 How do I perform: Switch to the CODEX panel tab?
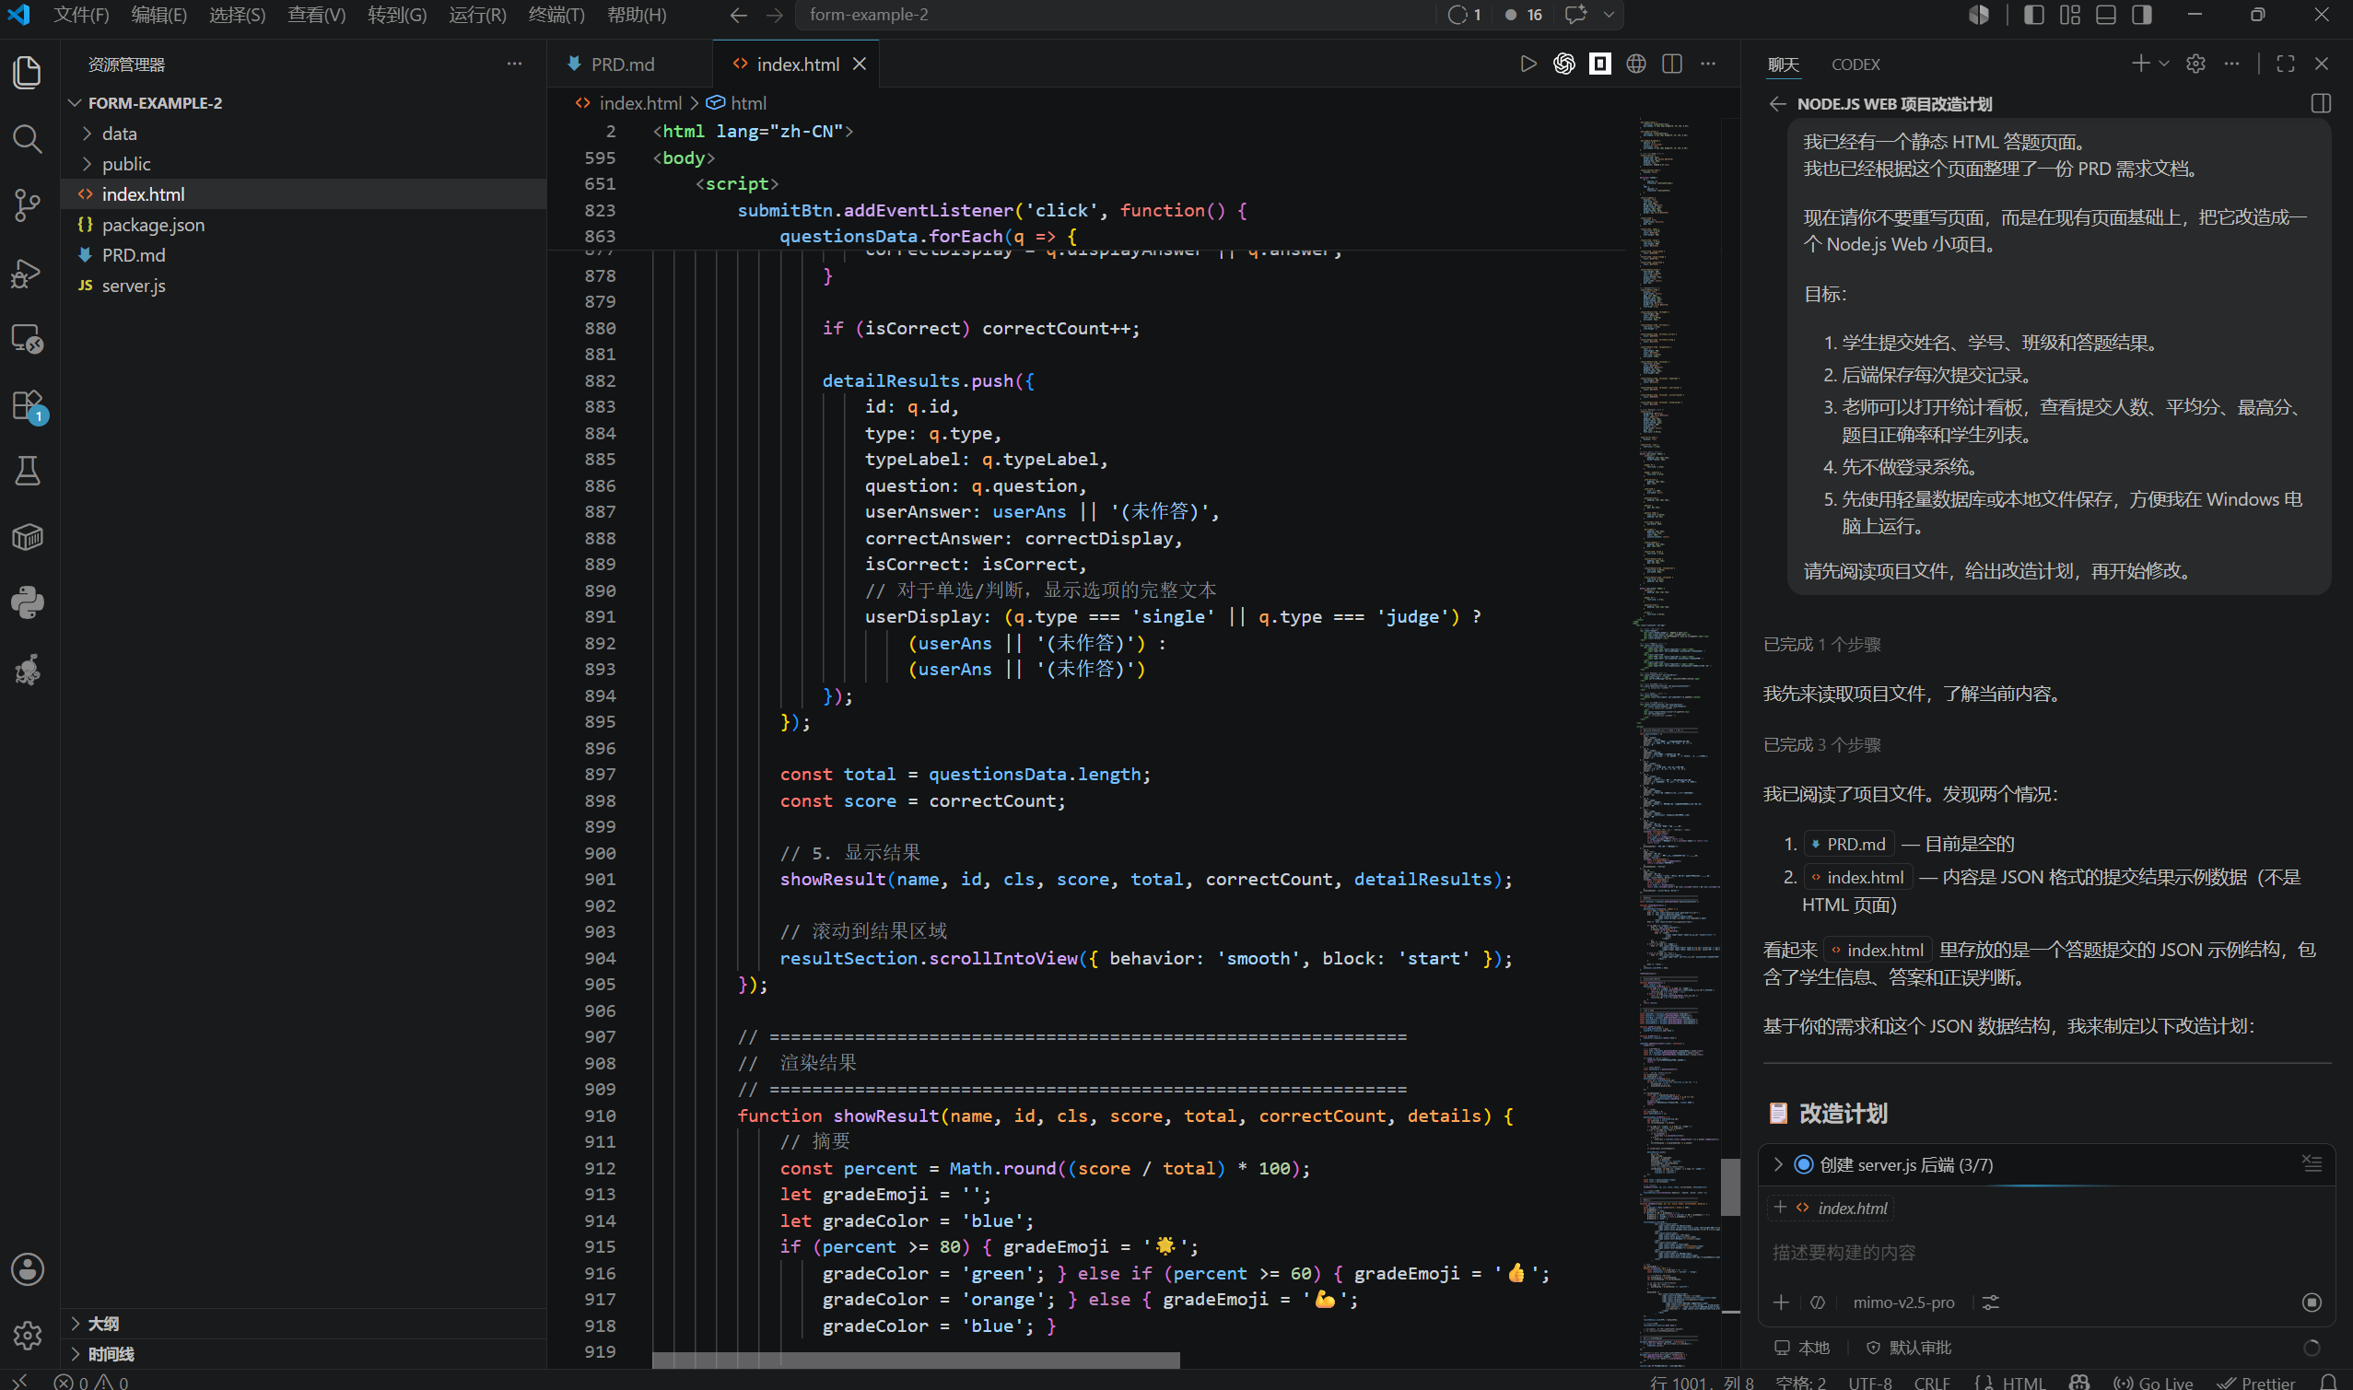(x=1855, y=64)
